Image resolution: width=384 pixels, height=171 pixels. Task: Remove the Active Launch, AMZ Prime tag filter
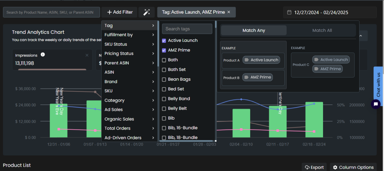(x=229, y=12)
